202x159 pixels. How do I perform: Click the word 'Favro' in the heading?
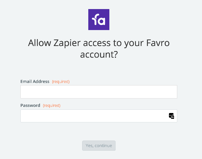[158, 43]
